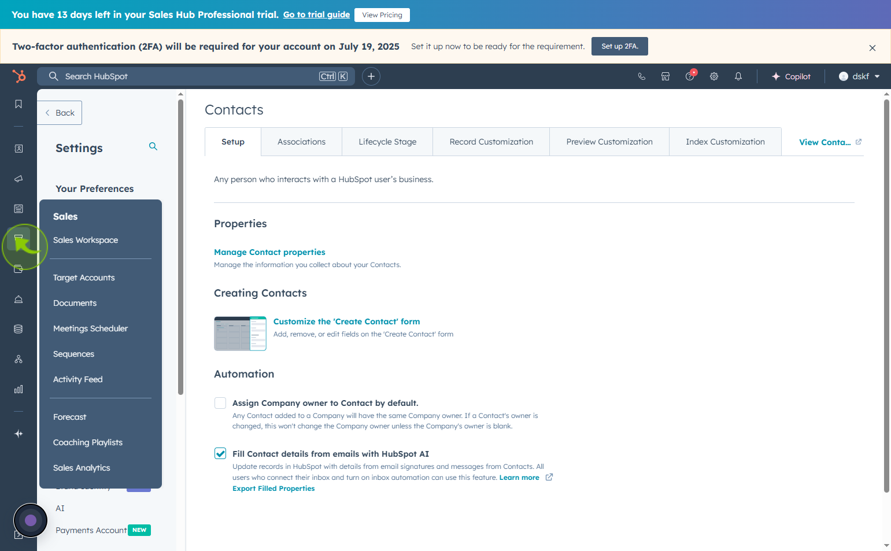Viewport: 891px width, 551px height.
Task: Switch to the Associations tab
Action: pos(301,142)
